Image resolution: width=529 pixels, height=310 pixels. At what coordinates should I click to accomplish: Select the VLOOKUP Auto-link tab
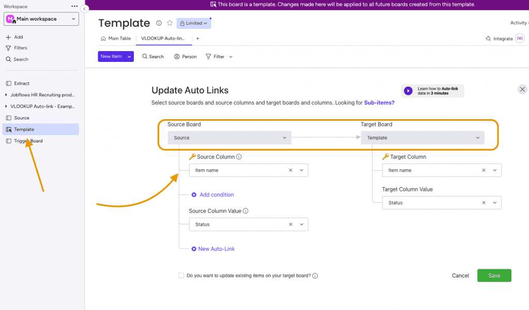tap(163, 38)
